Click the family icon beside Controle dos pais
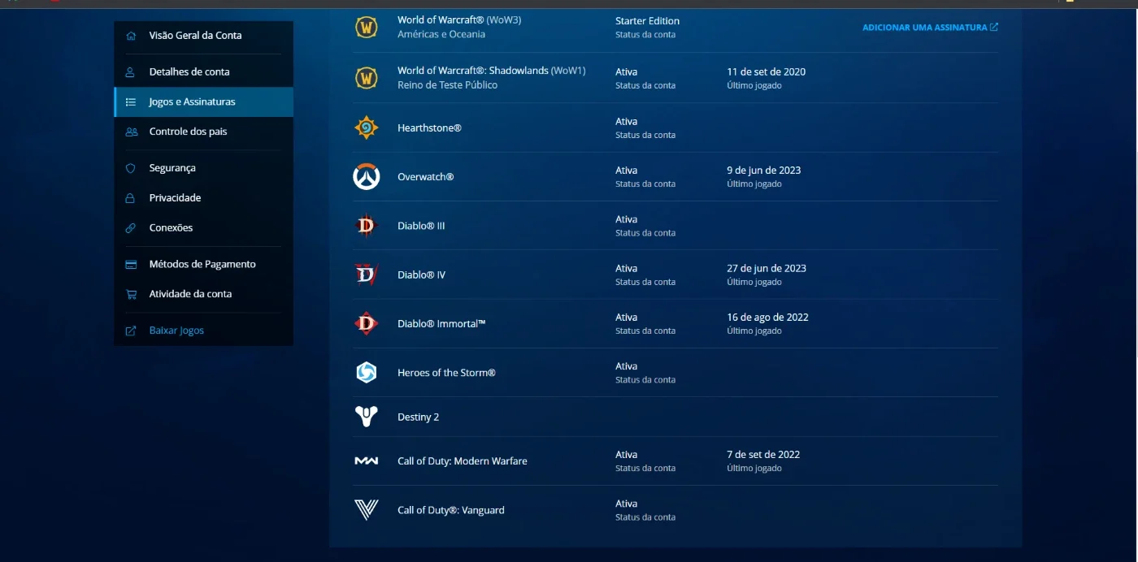The height and width of the screenshot is (562, 1138). [x=131, y=132]
